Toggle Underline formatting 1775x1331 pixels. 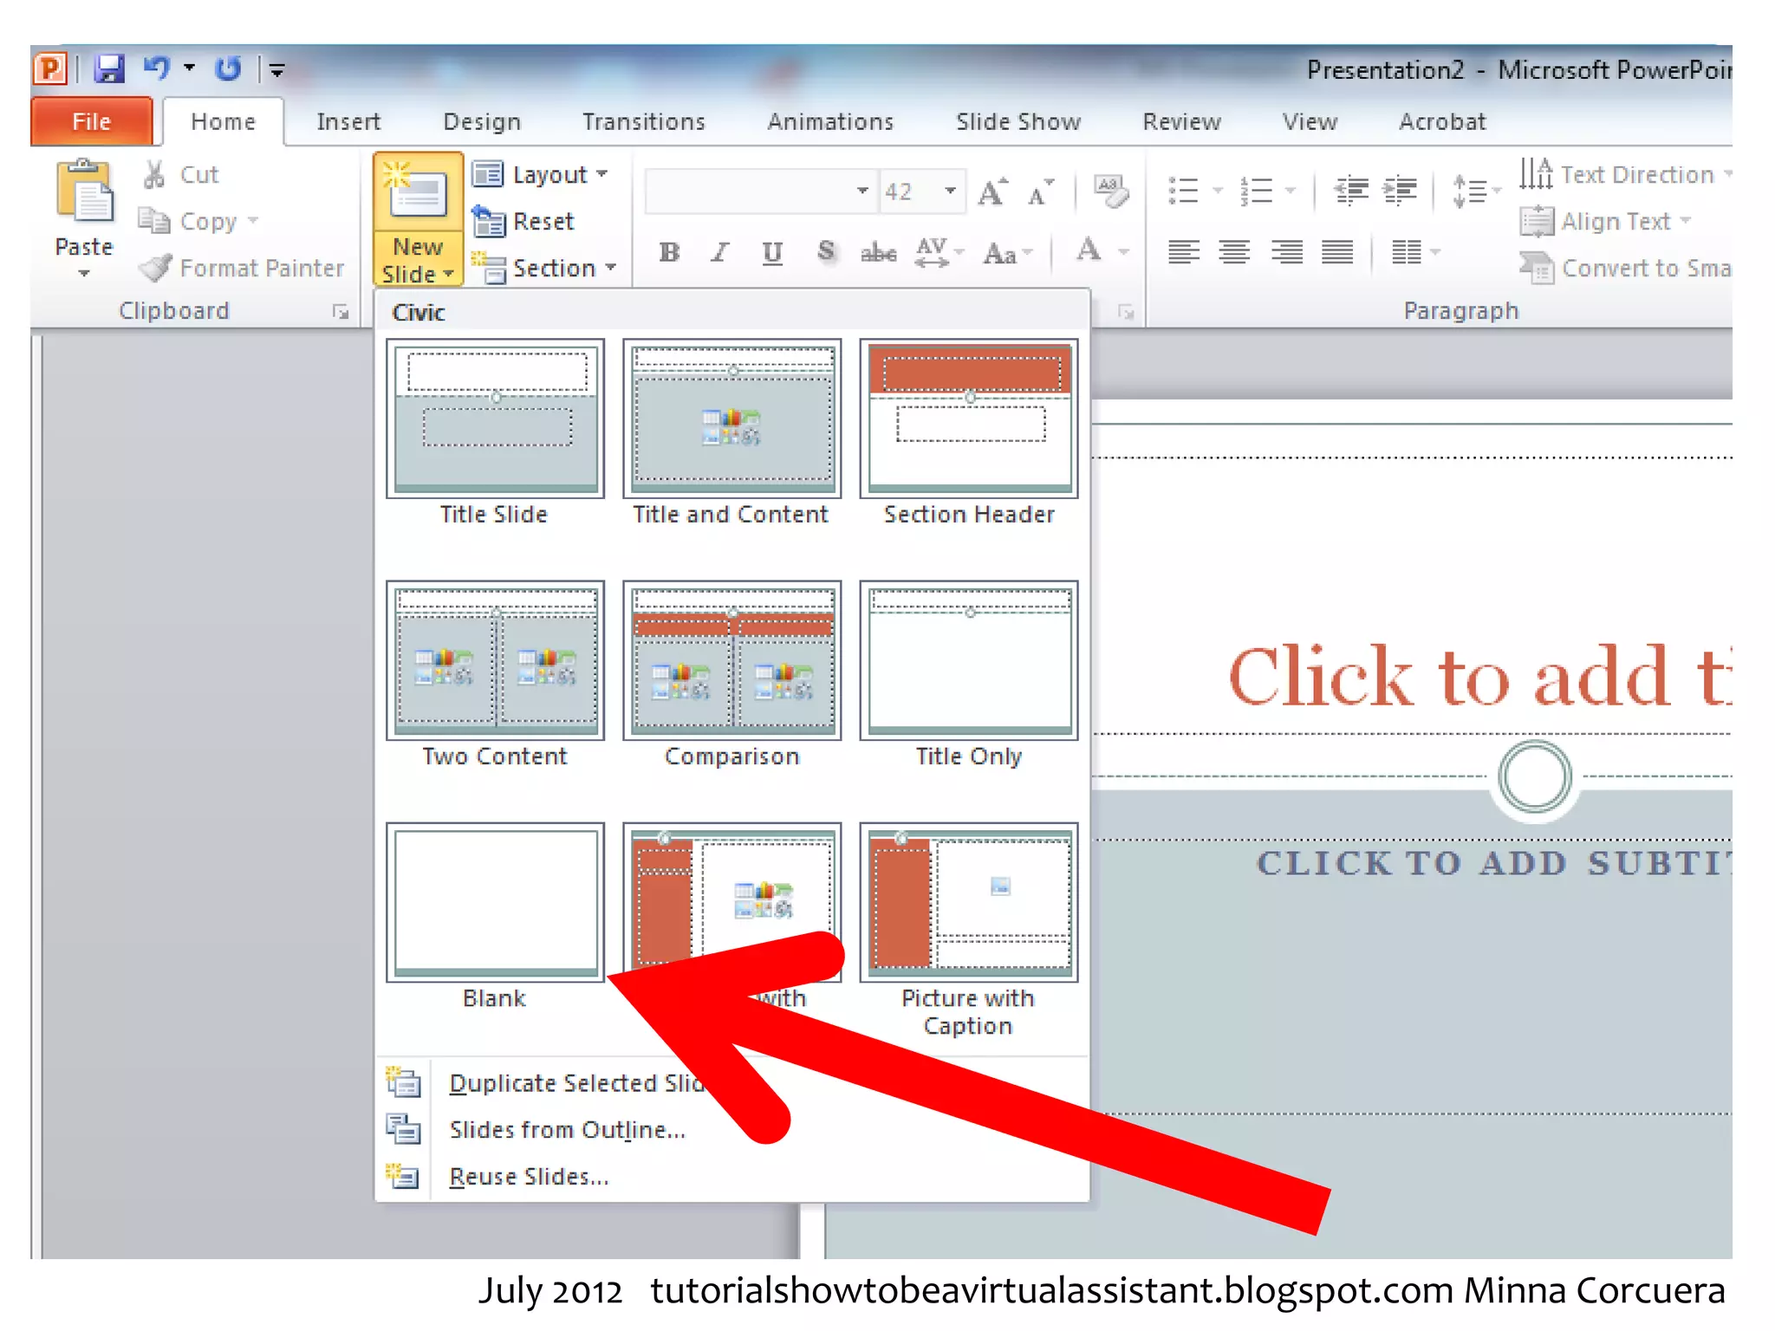pos(771,252)
